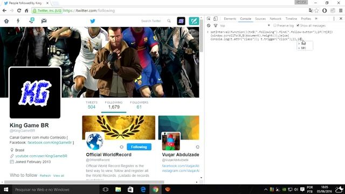Go to Twitter Home icon

(6, 21)
